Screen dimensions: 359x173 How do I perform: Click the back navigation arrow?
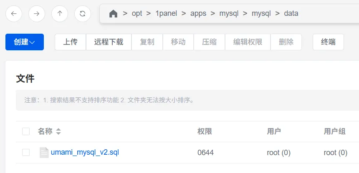pos(14,14)
